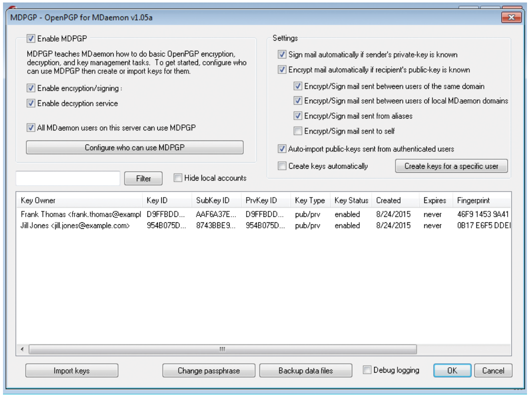Toggle Encrypt mail automatically option
This screenshot has width=529, height=397.
click(x=282, y=69)
